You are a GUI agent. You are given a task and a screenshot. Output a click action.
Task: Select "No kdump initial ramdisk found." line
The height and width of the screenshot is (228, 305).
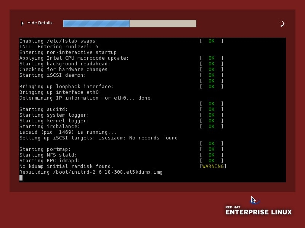pyautogui.click(x=66, y=166)
